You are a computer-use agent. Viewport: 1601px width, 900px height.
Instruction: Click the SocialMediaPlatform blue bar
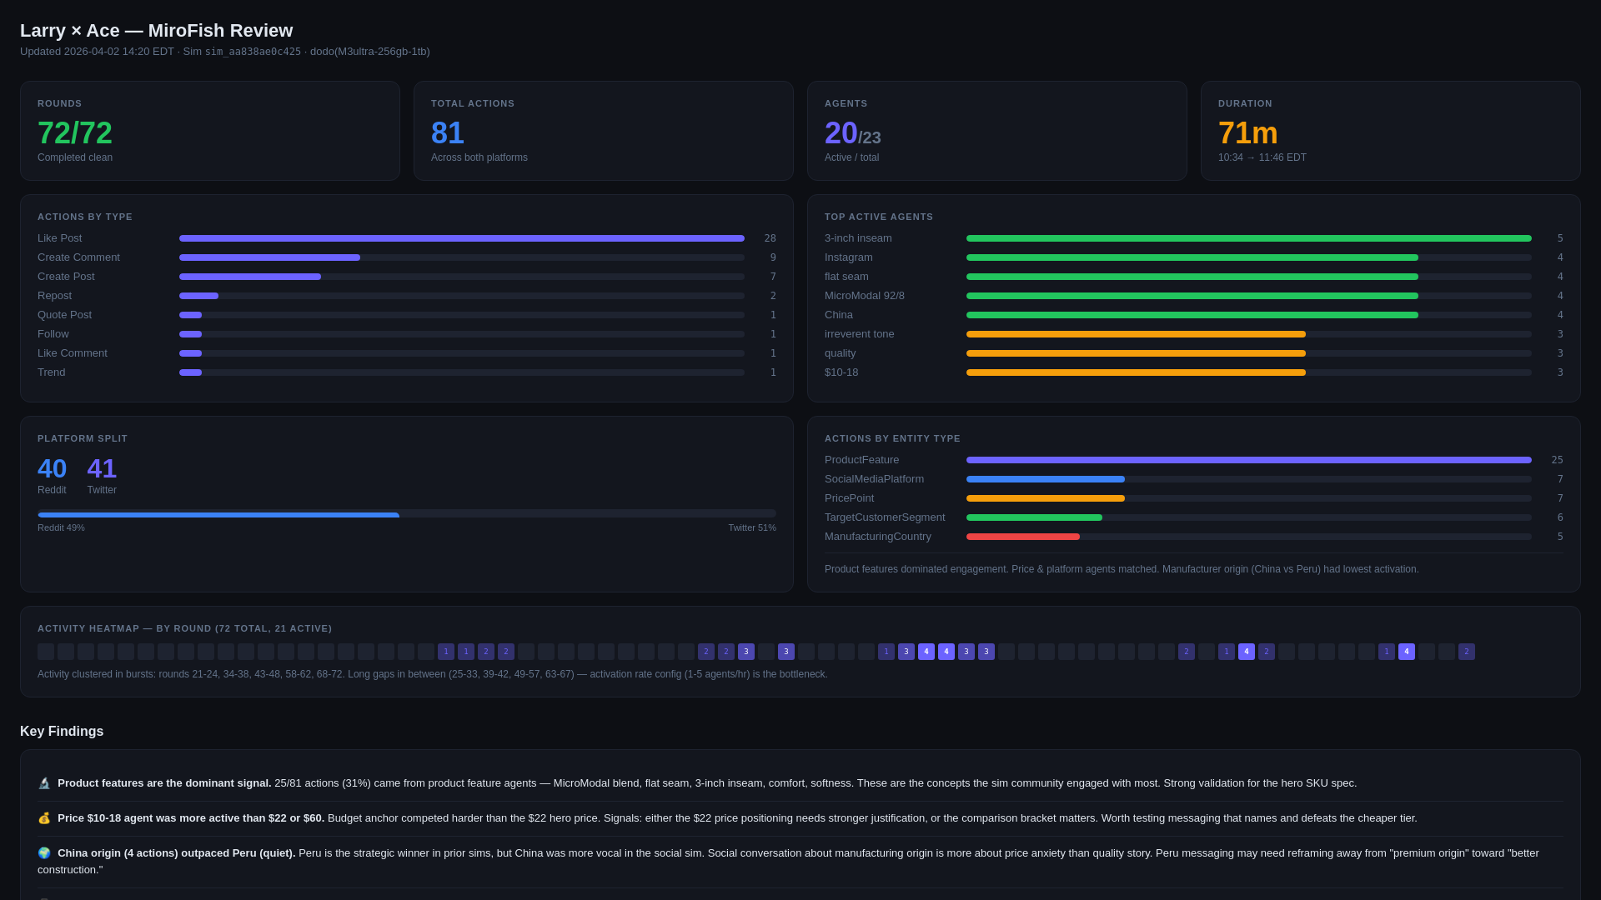click(x=1045, y=479)
